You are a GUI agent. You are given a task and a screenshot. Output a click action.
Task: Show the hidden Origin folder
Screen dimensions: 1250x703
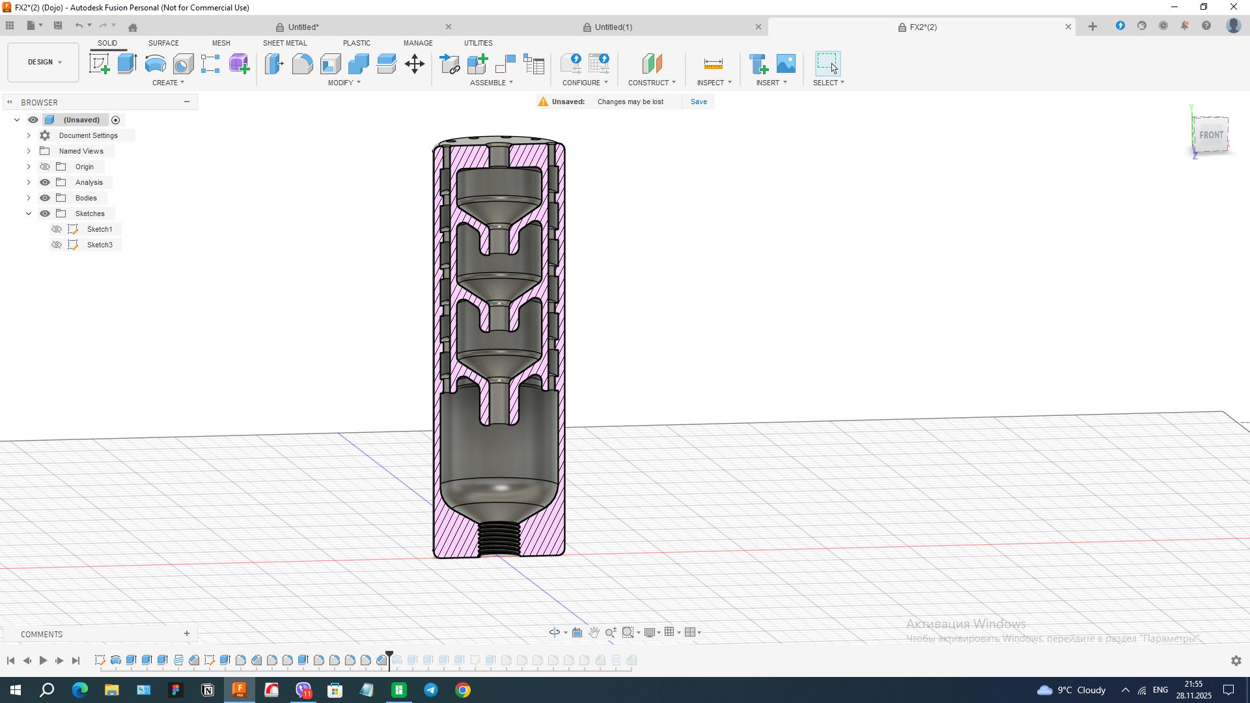[x=45, y=167]
